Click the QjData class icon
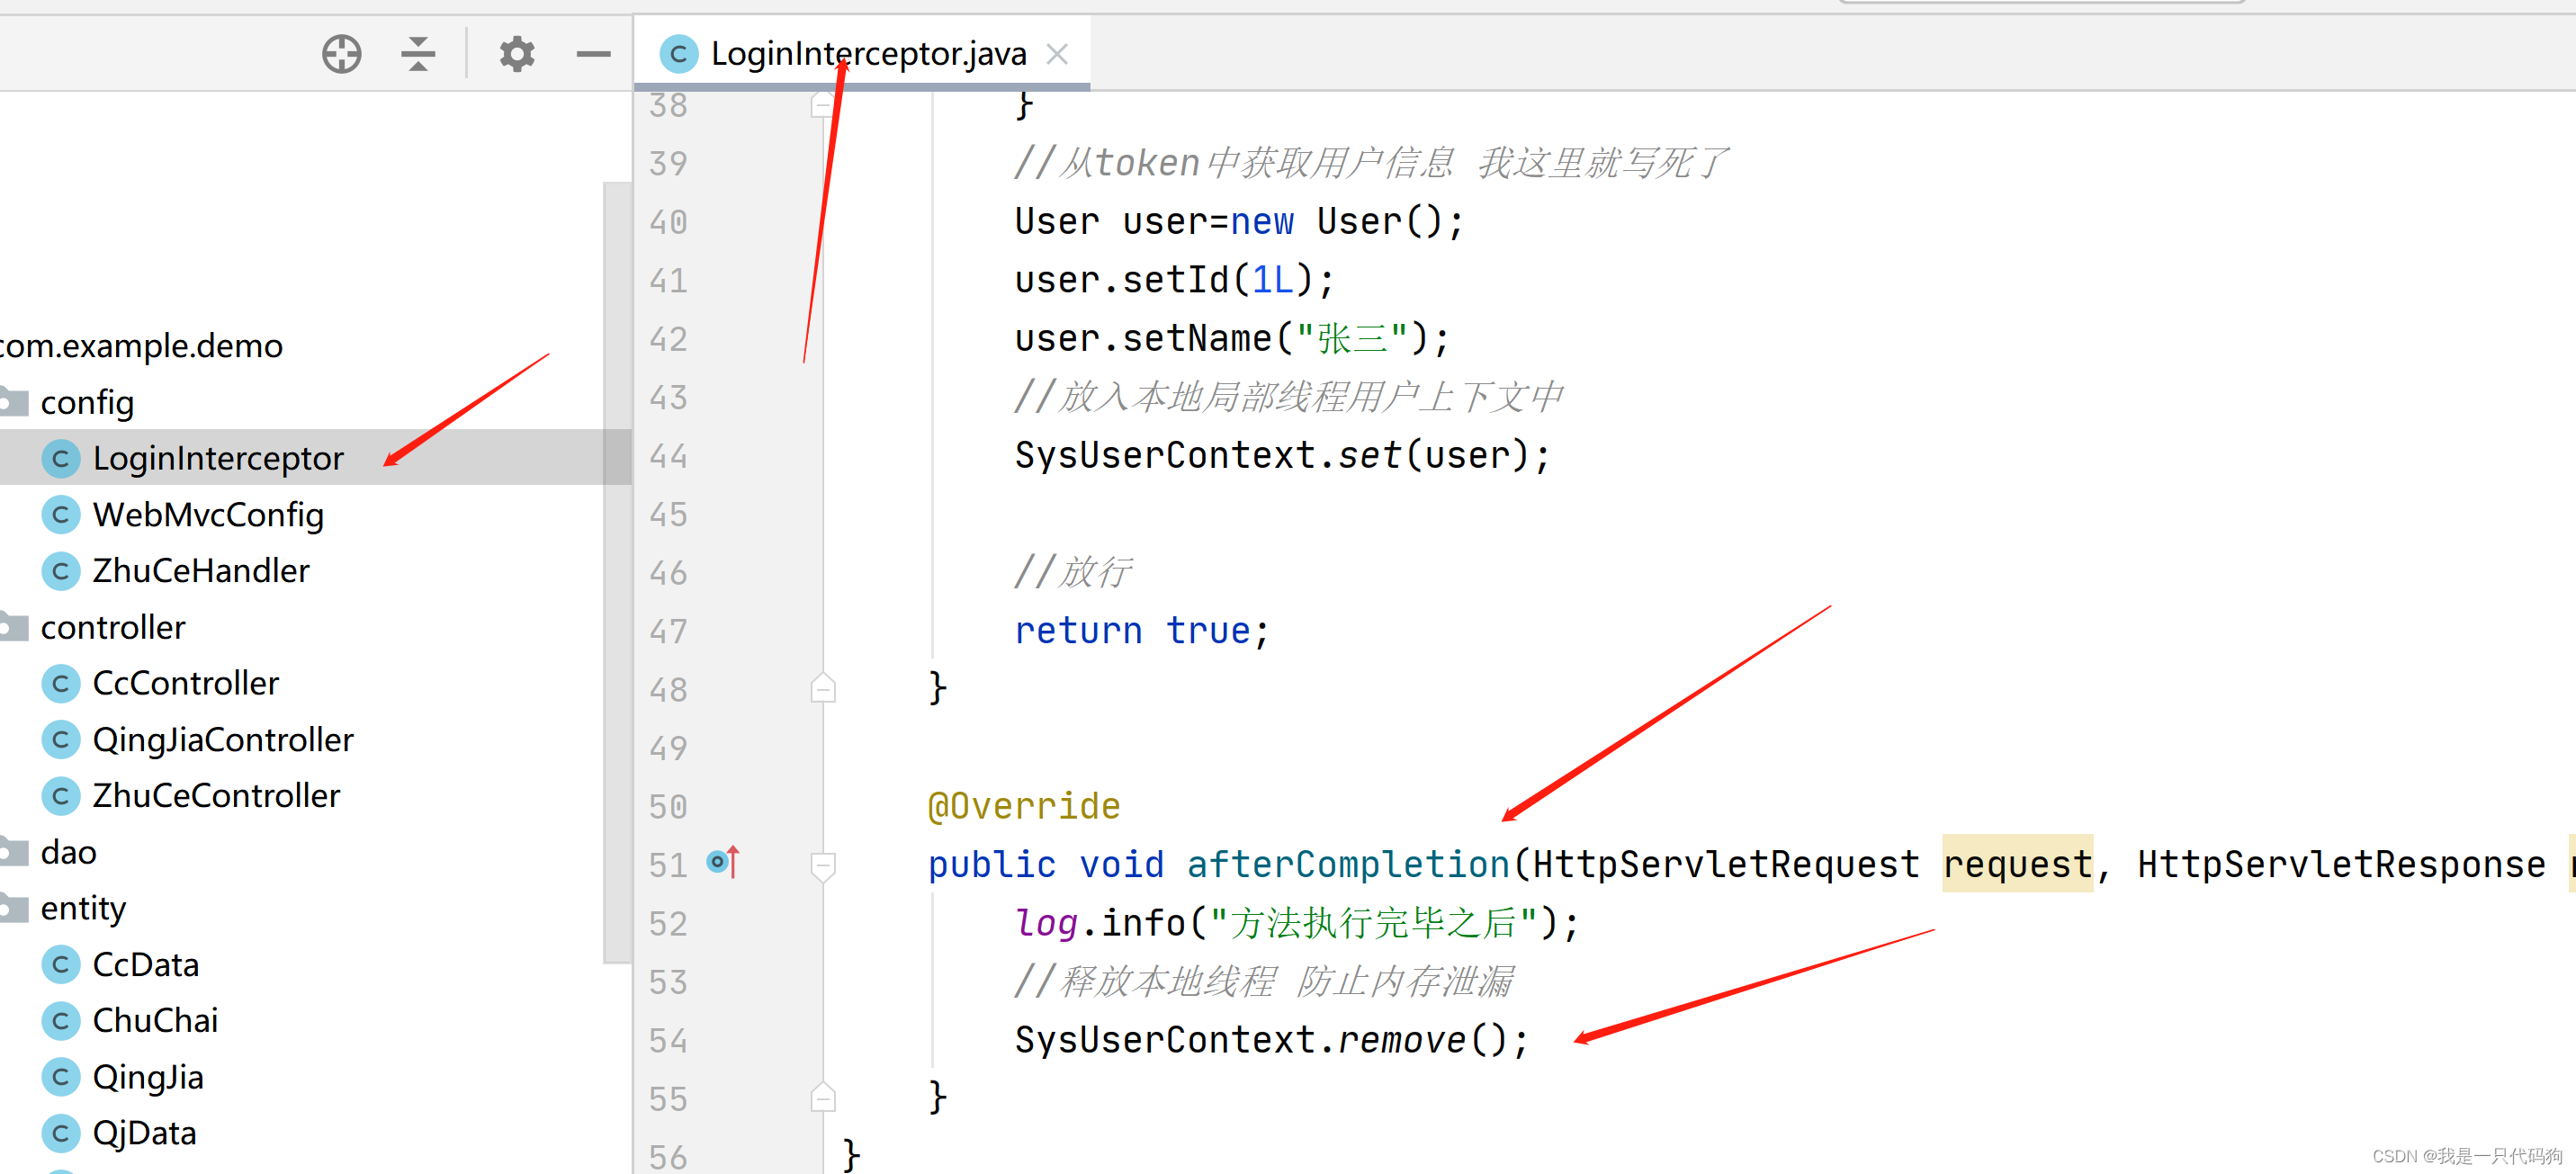The width and height of the screenshot is (2576, 1174). [x=60, y=1133]
